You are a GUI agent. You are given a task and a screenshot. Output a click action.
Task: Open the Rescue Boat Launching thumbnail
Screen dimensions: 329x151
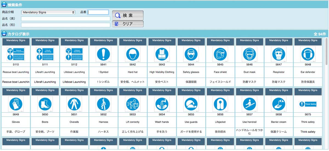(x=16, y=54)
